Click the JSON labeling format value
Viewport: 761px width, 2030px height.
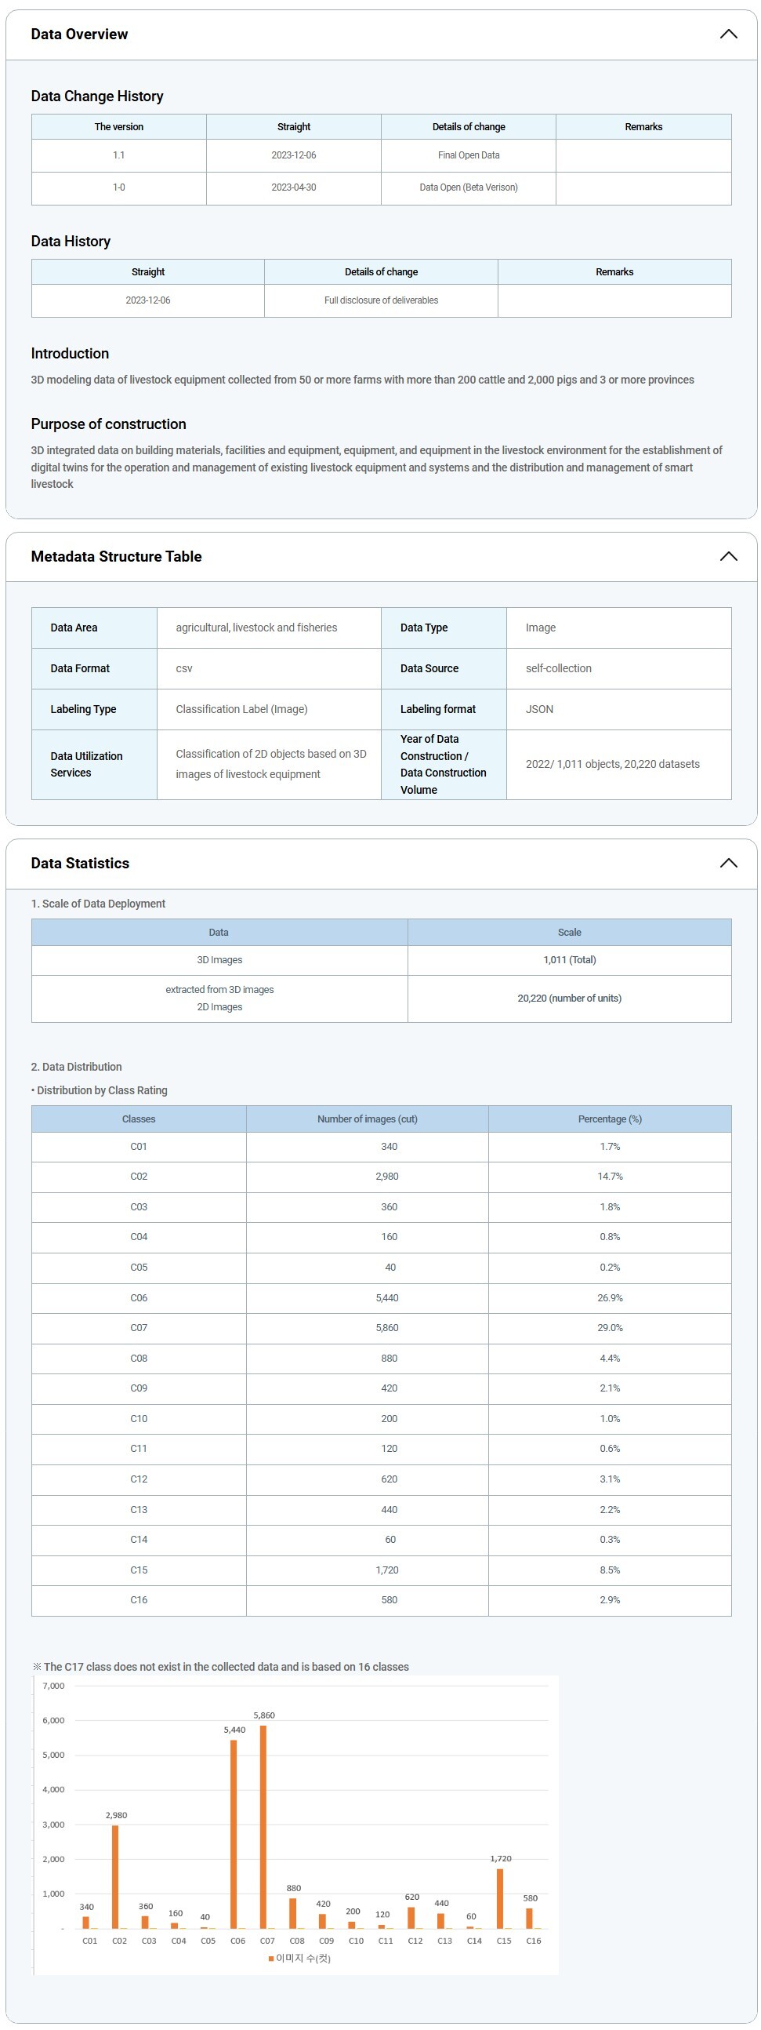540,709
